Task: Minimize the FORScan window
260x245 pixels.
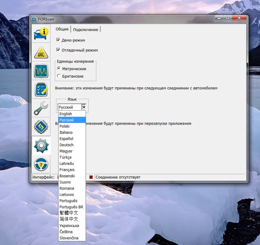Action: [219, 18]
